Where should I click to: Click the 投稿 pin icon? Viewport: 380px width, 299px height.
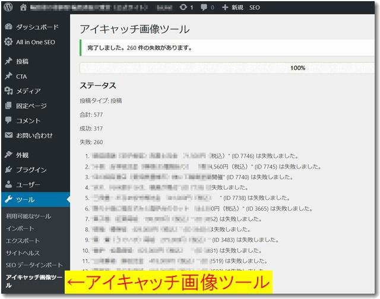pos(8,61)
